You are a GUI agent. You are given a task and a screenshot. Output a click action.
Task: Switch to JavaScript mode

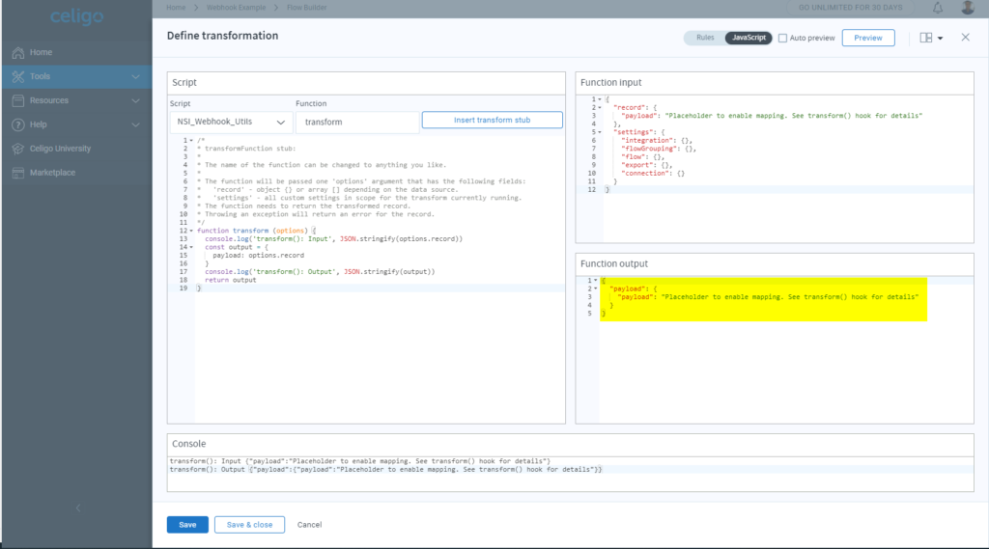tap(749, 38)
